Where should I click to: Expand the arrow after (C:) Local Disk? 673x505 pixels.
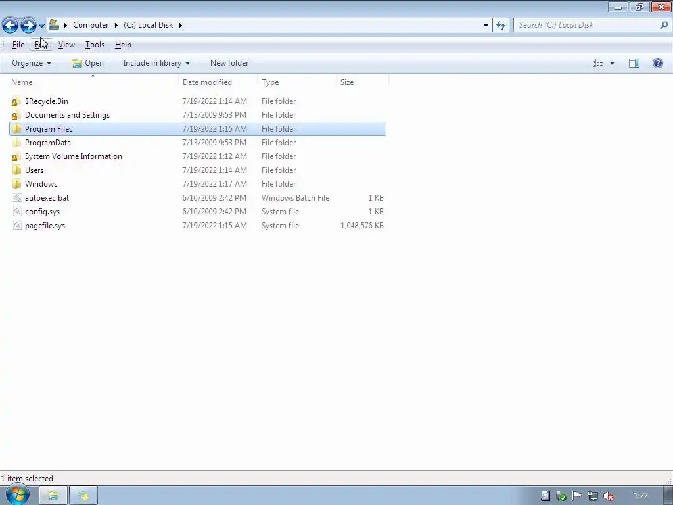coord(180,25)
